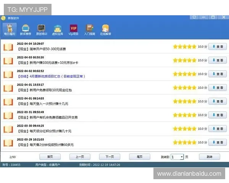Screen dimensions: 229x183
Task: Jump to last page with 尾页
Action: (139, 157)
